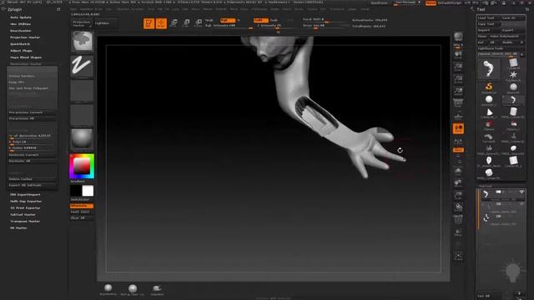Open Zplugin palette header
Image resolution: width=534 pixels, height=300 pixels.
pos(15,9)
